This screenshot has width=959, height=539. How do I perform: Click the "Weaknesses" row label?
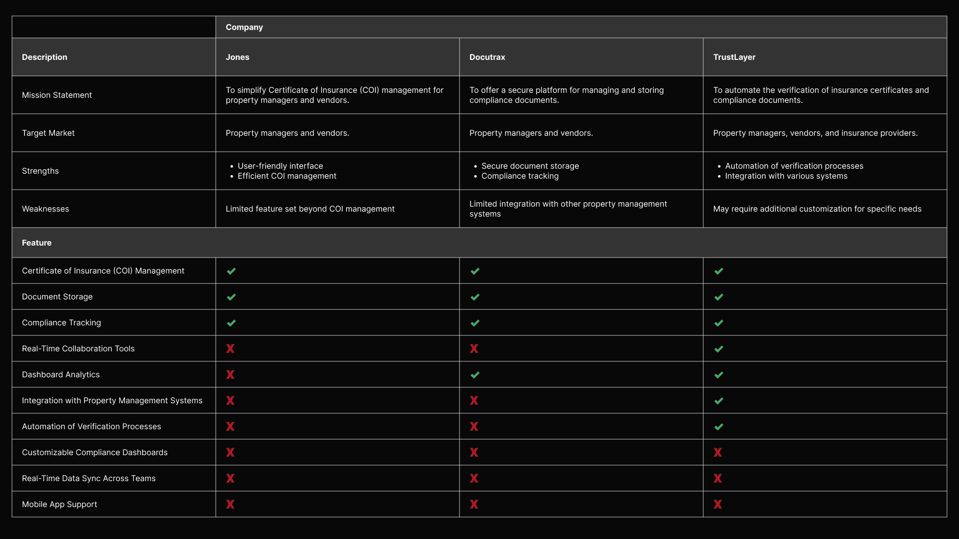pyautogui.click(x=45, y=209)
